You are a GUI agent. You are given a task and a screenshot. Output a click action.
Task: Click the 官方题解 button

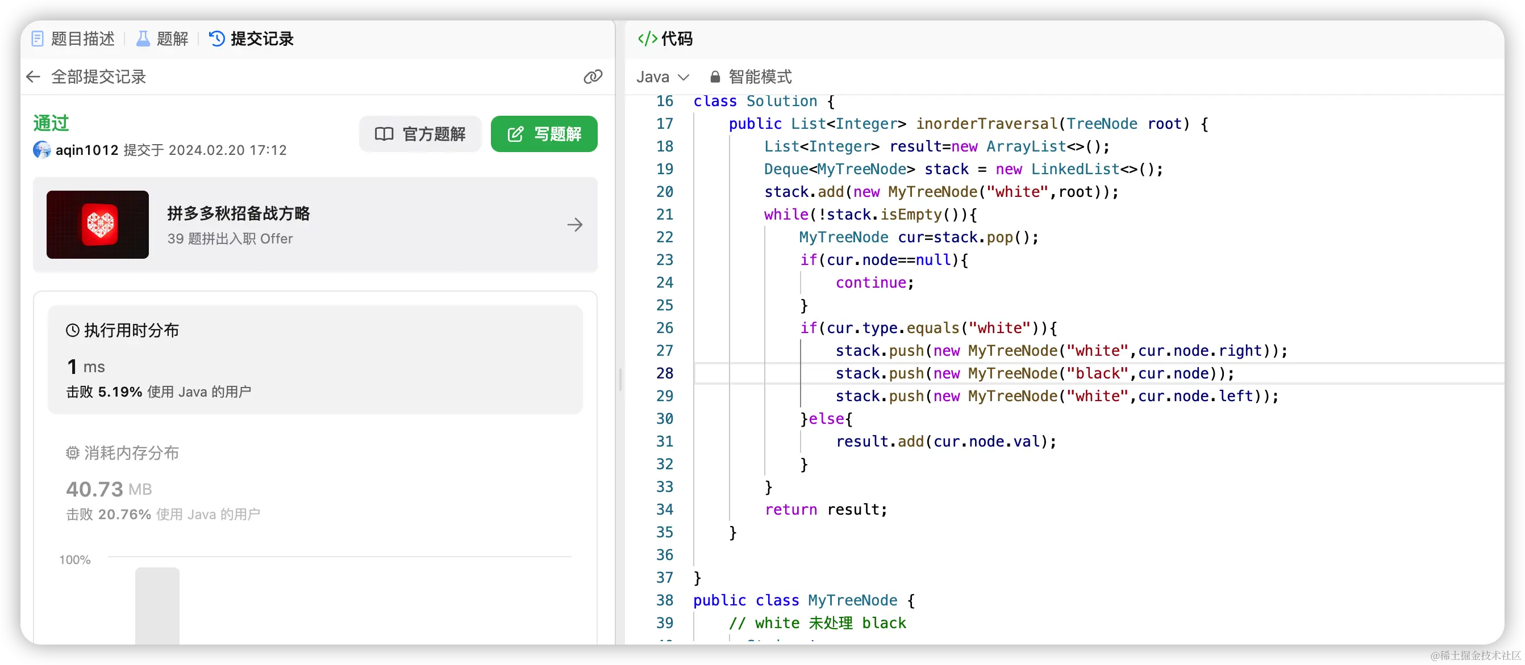[420, 134]
